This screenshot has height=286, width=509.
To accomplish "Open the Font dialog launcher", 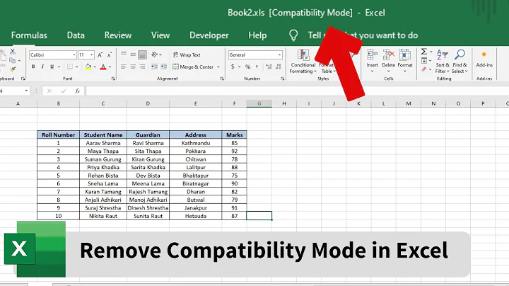I will point(113,79).
